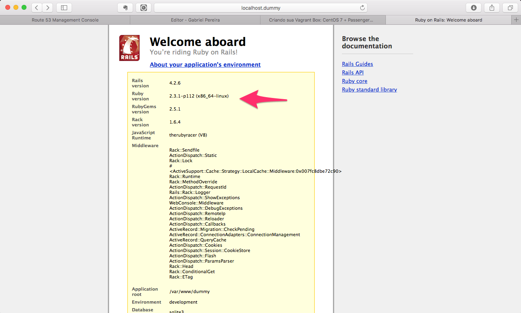Click the Share toolbar button
The image size is (521, 313).
(492, 8)
